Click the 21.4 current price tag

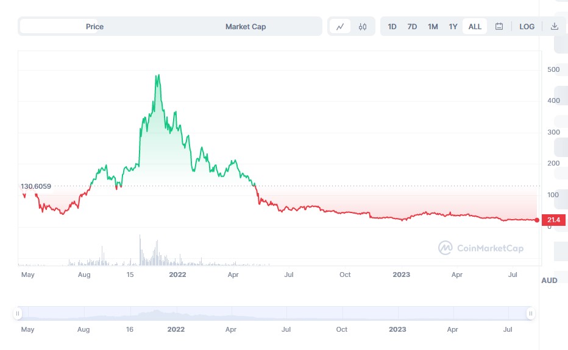[x=554, y=220]
